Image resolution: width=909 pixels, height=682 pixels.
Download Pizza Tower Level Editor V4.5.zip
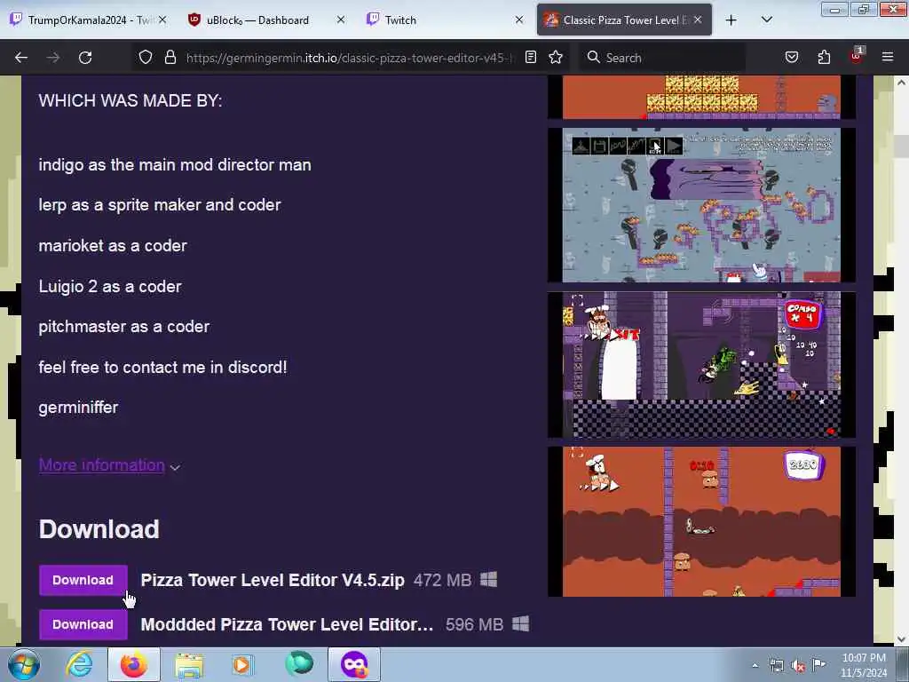[83, 580]
